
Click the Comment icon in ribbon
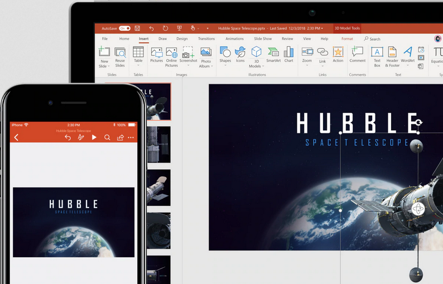click(x=357, y=55)
